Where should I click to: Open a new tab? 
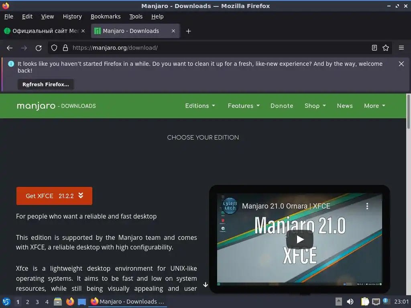point(188,31)
